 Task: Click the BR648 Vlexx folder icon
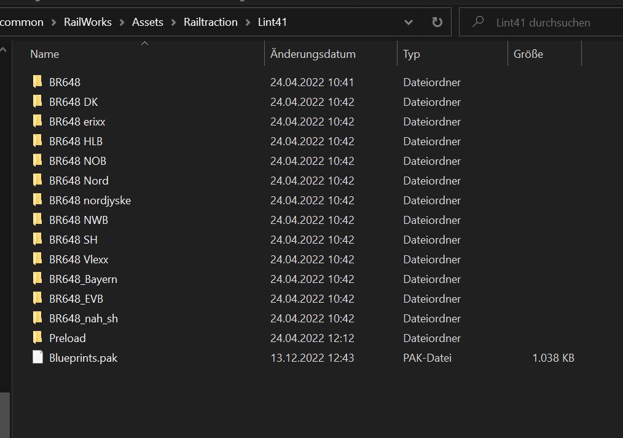point(38,259)
